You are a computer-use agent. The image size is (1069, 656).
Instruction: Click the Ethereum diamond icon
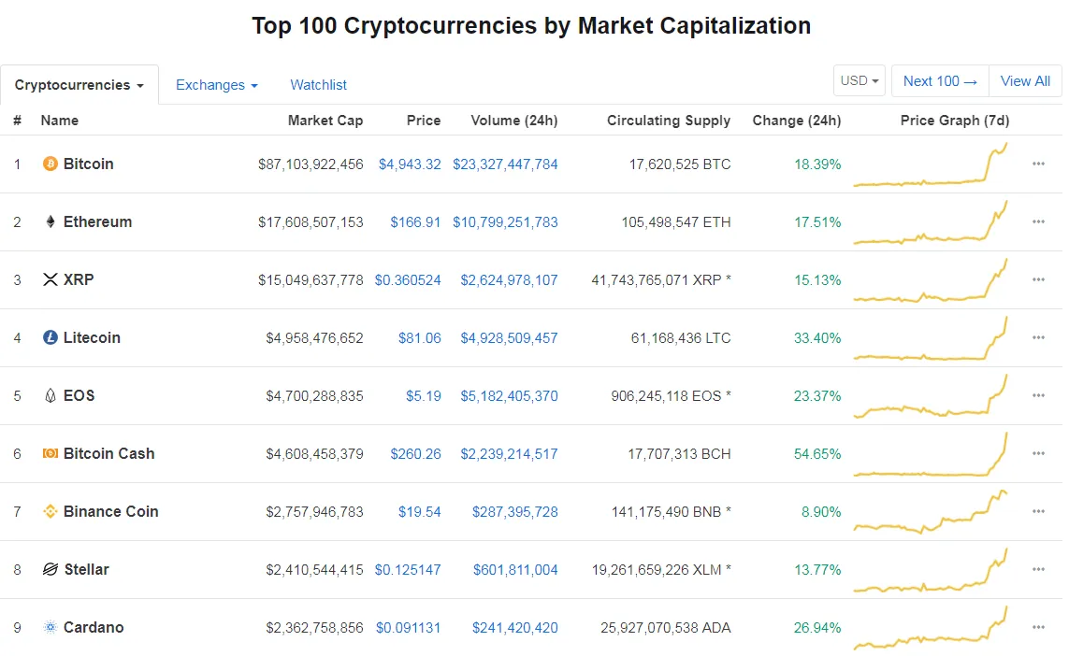point(51,222)
